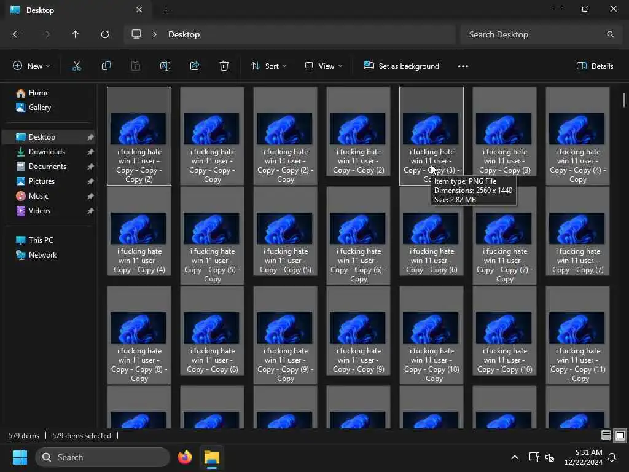Switch to details list view icon
Viewport: 629px width, 472px height.
[x=606, y=436]
